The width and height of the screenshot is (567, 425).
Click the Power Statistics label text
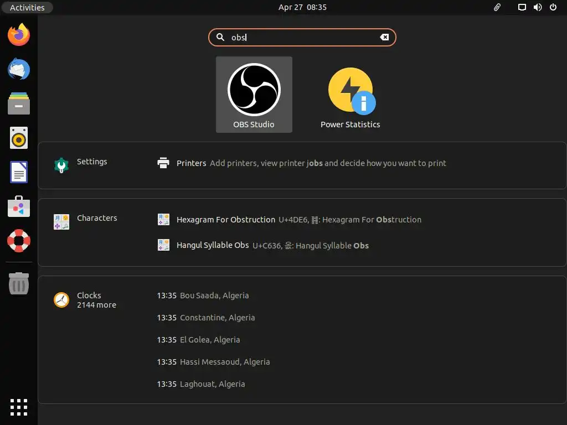point(350,125)
